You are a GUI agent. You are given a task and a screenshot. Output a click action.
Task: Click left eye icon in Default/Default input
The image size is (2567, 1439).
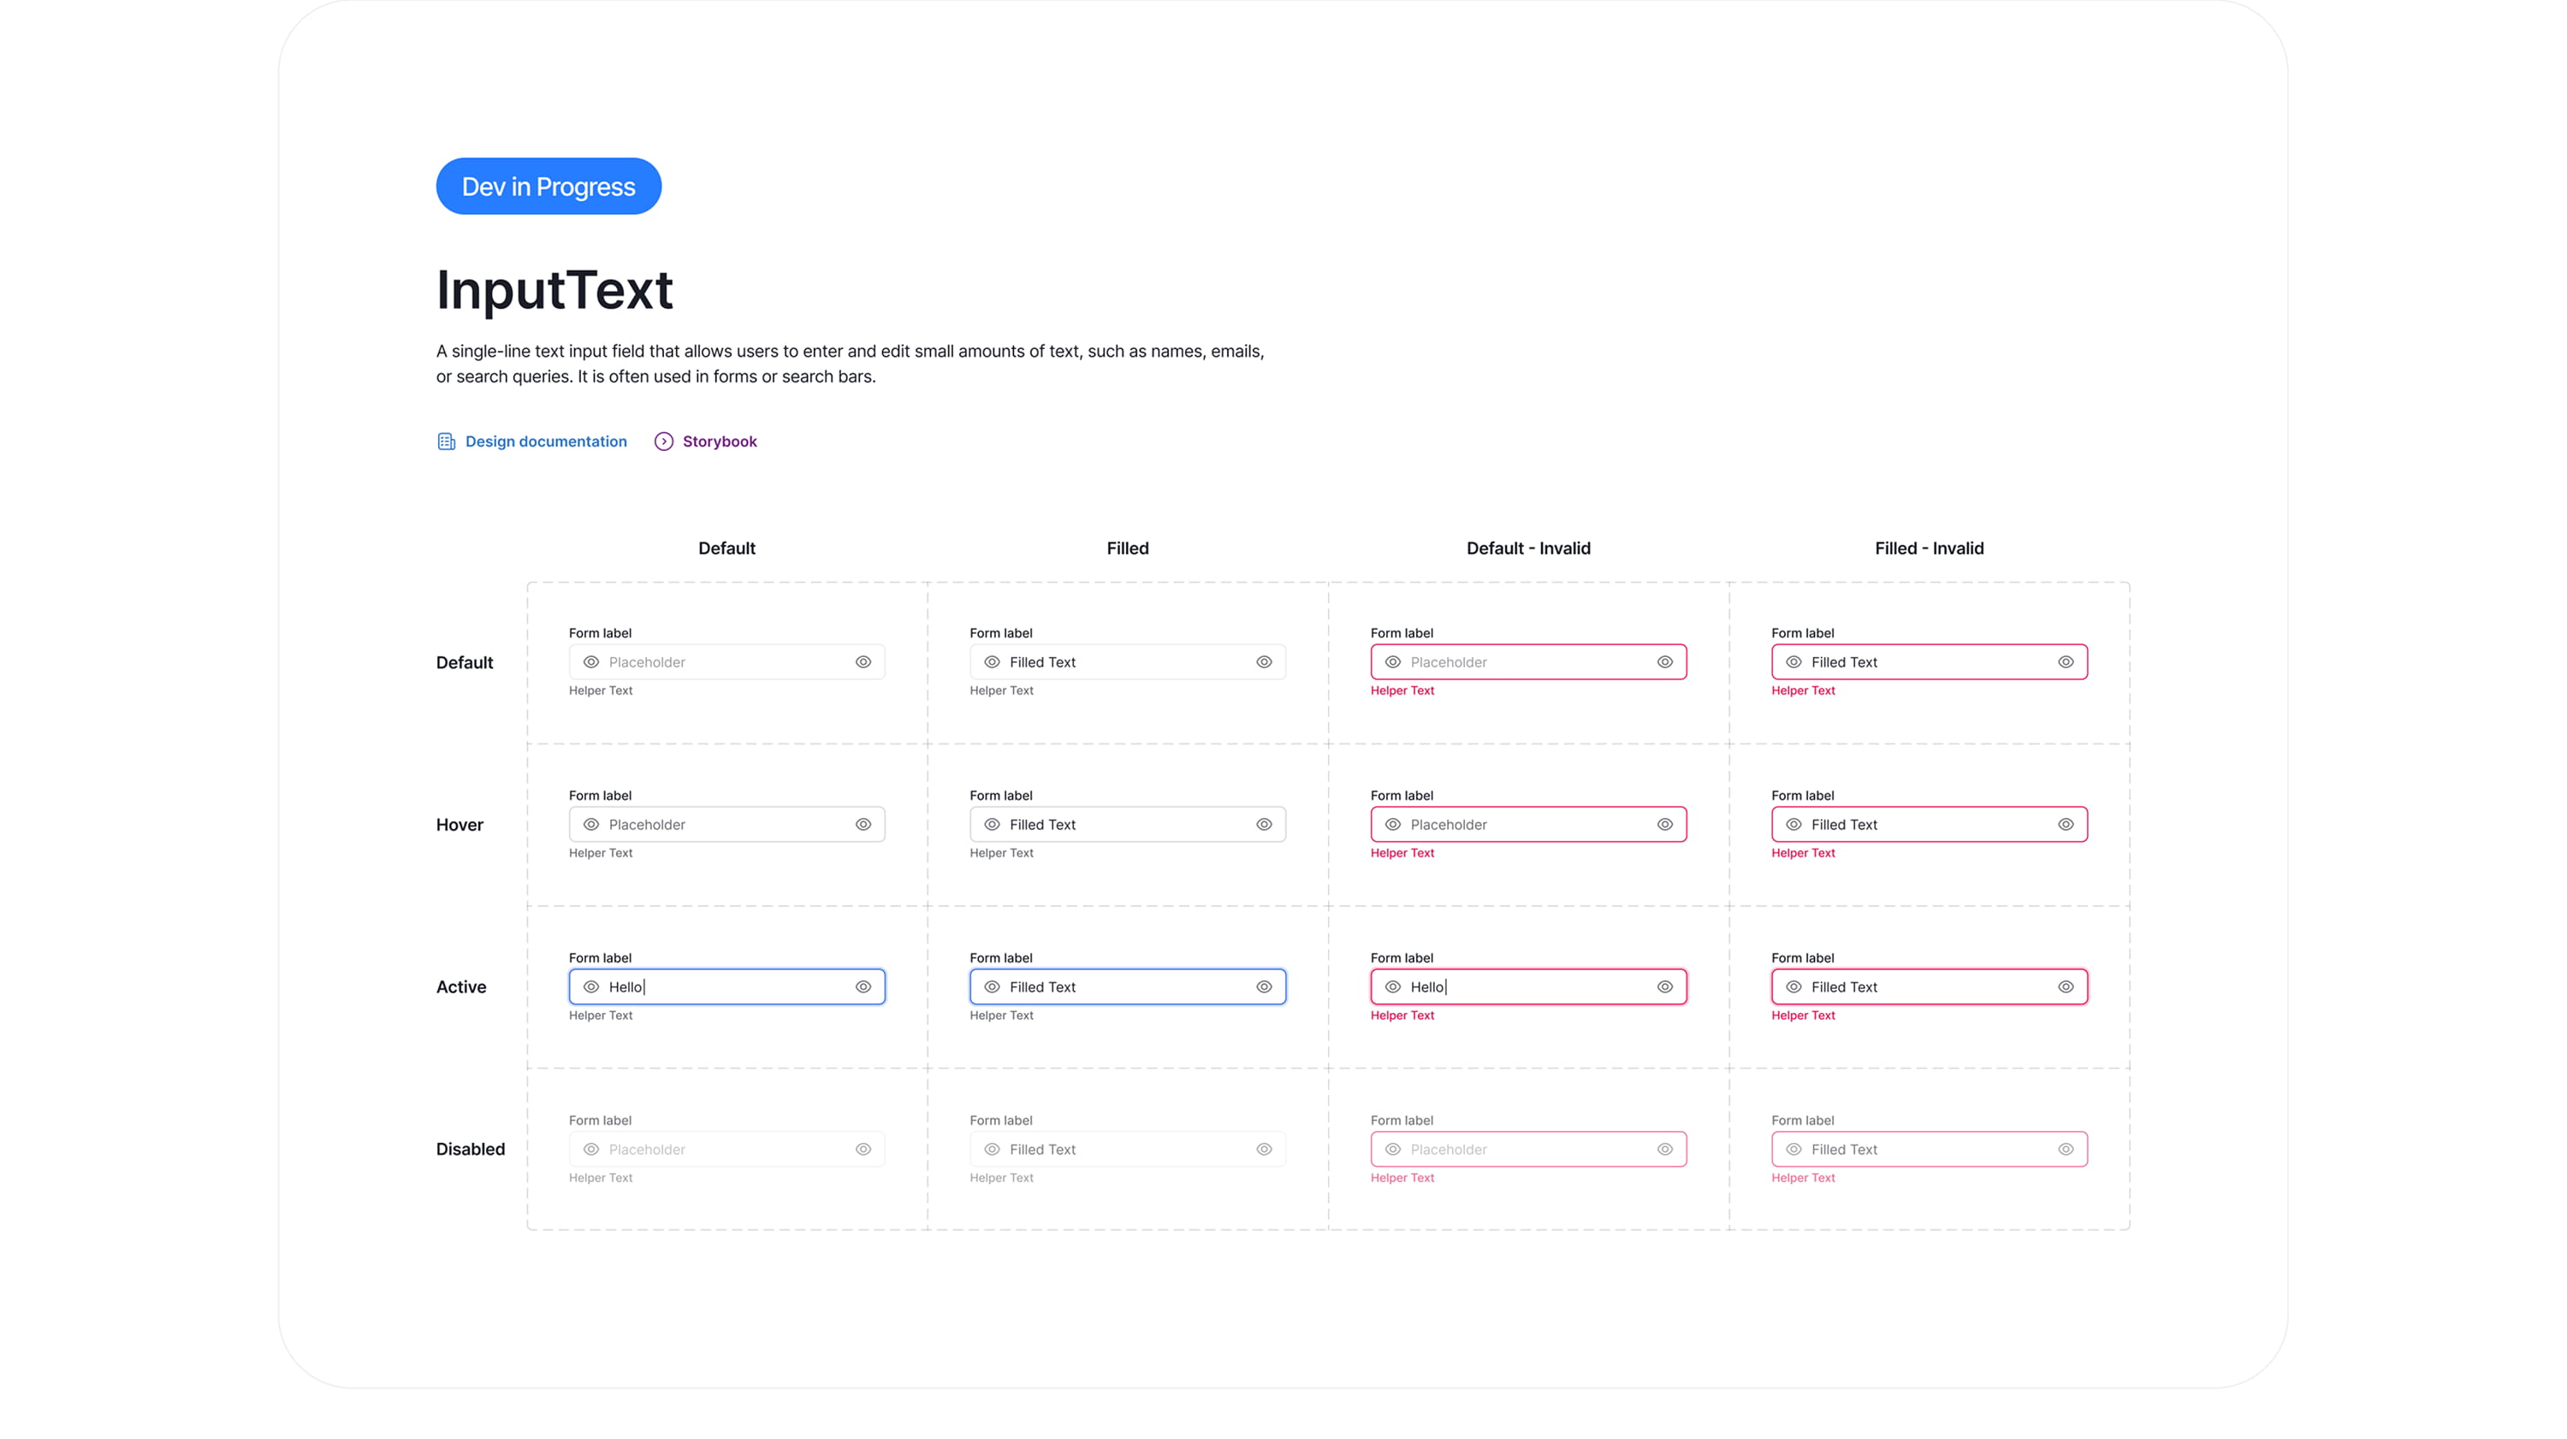[x=591, y=661]
